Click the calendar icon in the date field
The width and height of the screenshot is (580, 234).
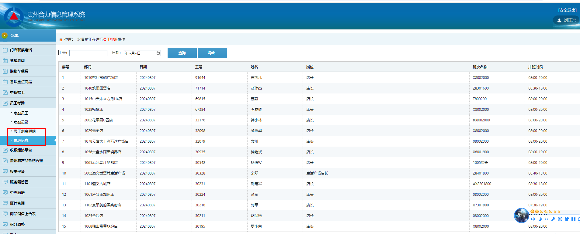click(x=158, y=53)
